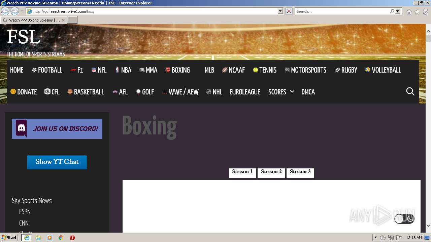Open Internet Explorer Home icon
431x242 pixels.
[x=409, y=12]
